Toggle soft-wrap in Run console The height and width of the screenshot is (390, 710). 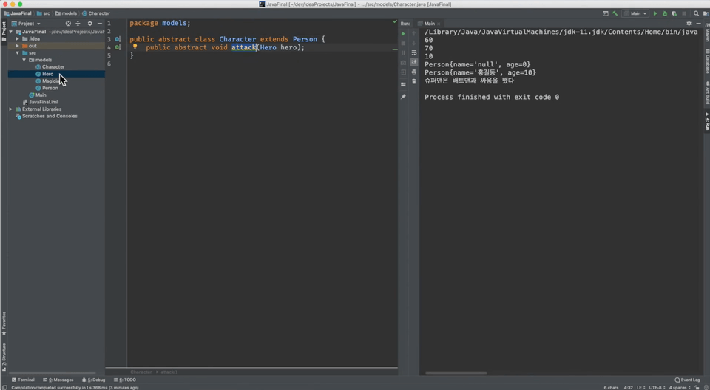click(414, 53)
